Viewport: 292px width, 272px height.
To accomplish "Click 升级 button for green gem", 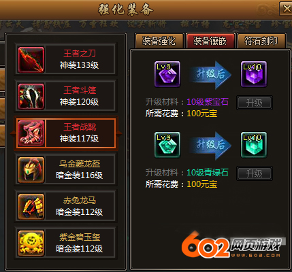I will click(x=255, y=173).
